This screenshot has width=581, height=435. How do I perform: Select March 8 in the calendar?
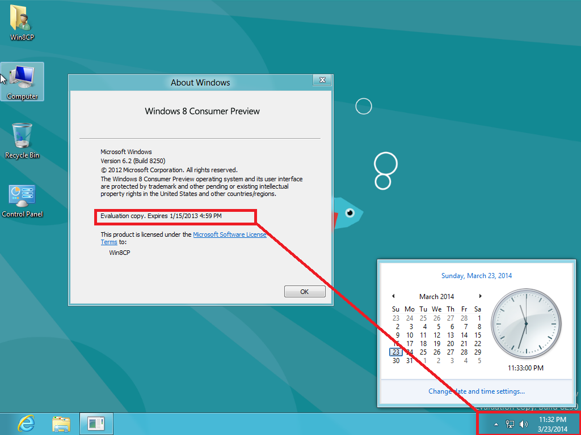coord(479,327)
